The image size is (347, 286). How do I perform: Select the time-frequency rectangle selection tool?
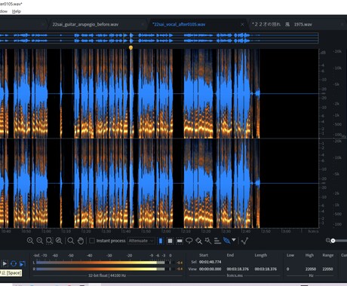click(170, 241)
